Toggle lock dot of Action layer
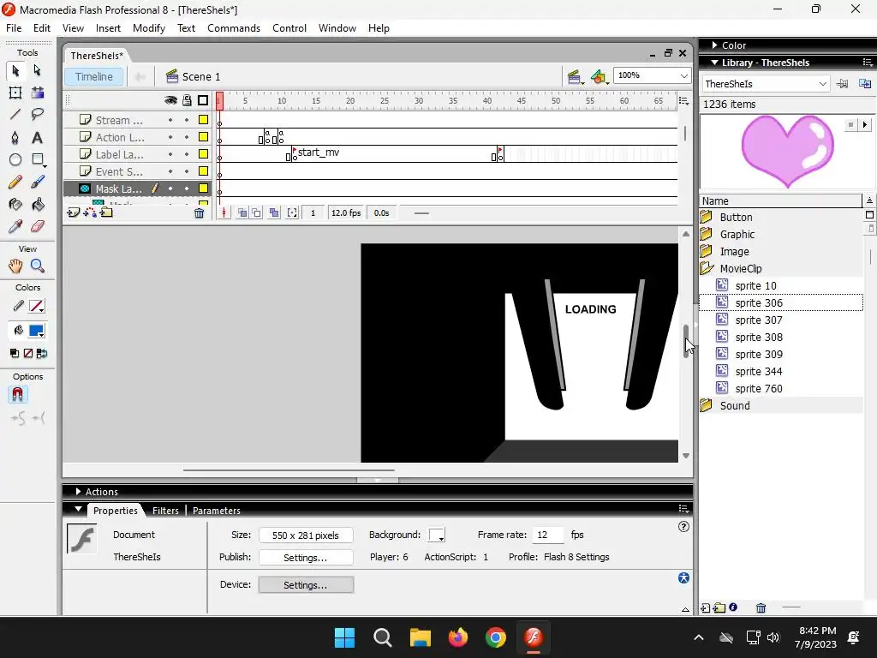Image resolution: width=877 pixels, height=658 pixels. 187,137
